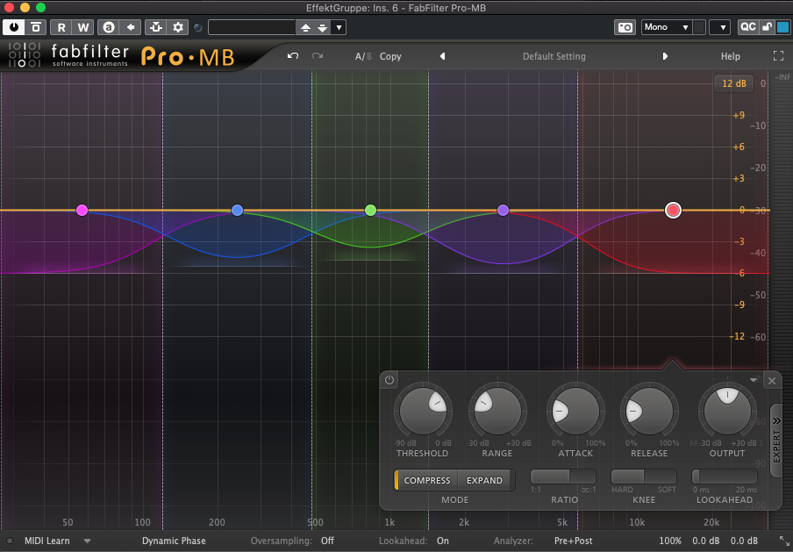This screenshot has height=552, width=793.
Task: Toggle the selected band's power button
Action: [389, 379]
